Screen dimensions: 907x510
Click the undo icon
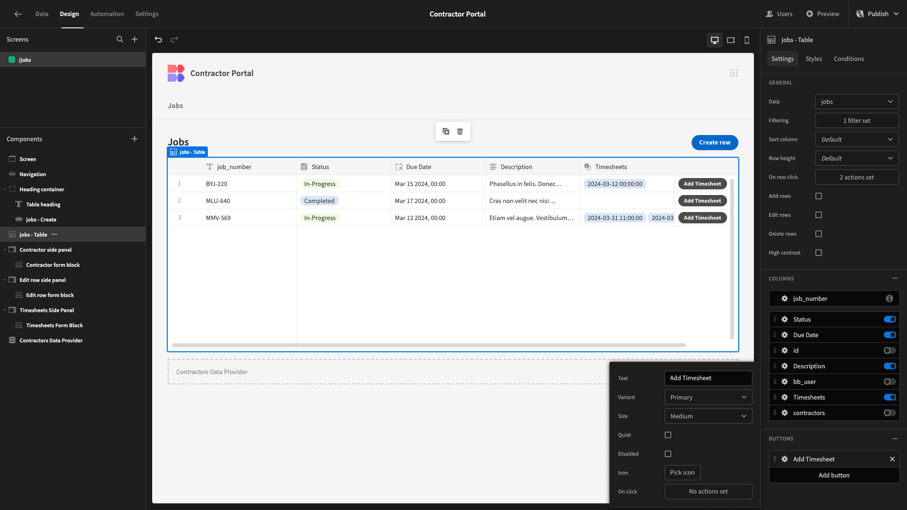coord(158,40)
